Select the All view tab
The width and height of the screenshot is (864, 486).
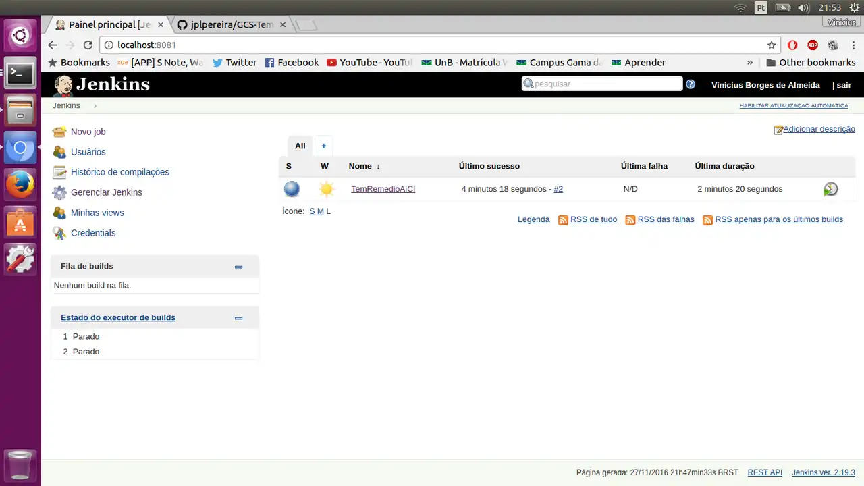(x=300, y=146)
